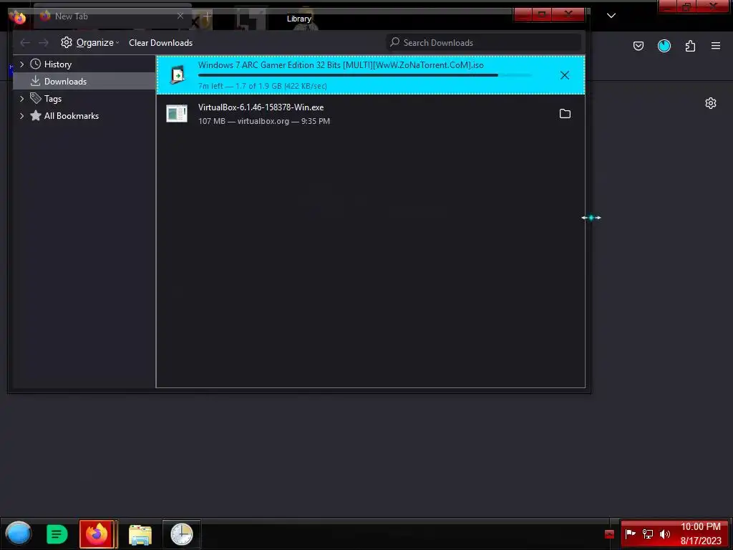This screenshot has height=550, width=733.
Task: Open the Start orb menu
Action: coord(19,534)
